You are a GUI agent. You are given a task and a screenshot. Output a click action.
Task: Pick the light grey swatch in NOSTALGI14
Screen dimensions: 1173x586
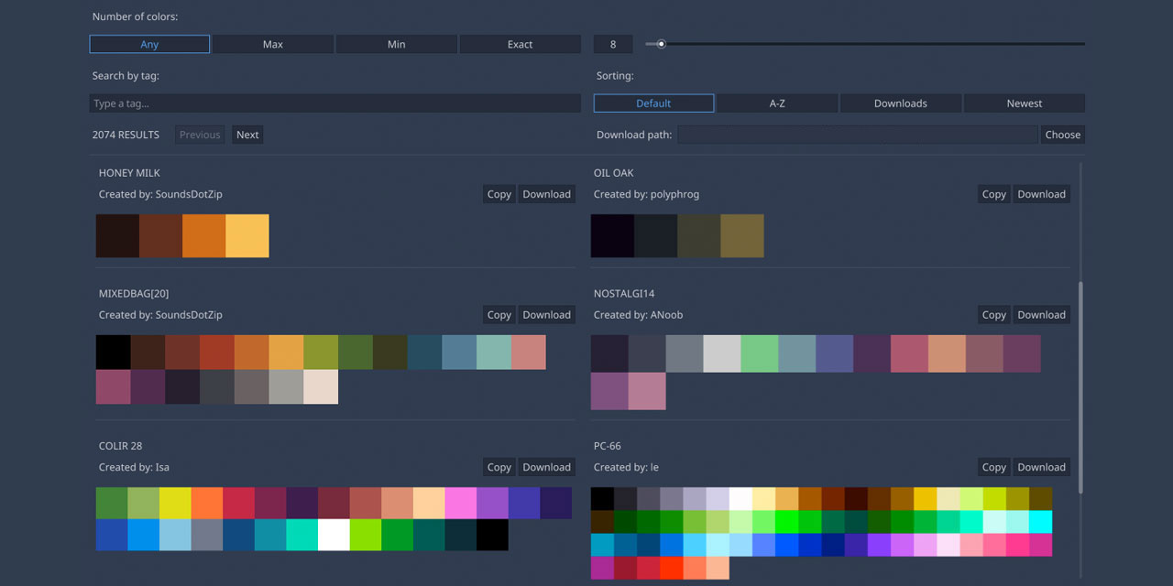pos(722,353)
